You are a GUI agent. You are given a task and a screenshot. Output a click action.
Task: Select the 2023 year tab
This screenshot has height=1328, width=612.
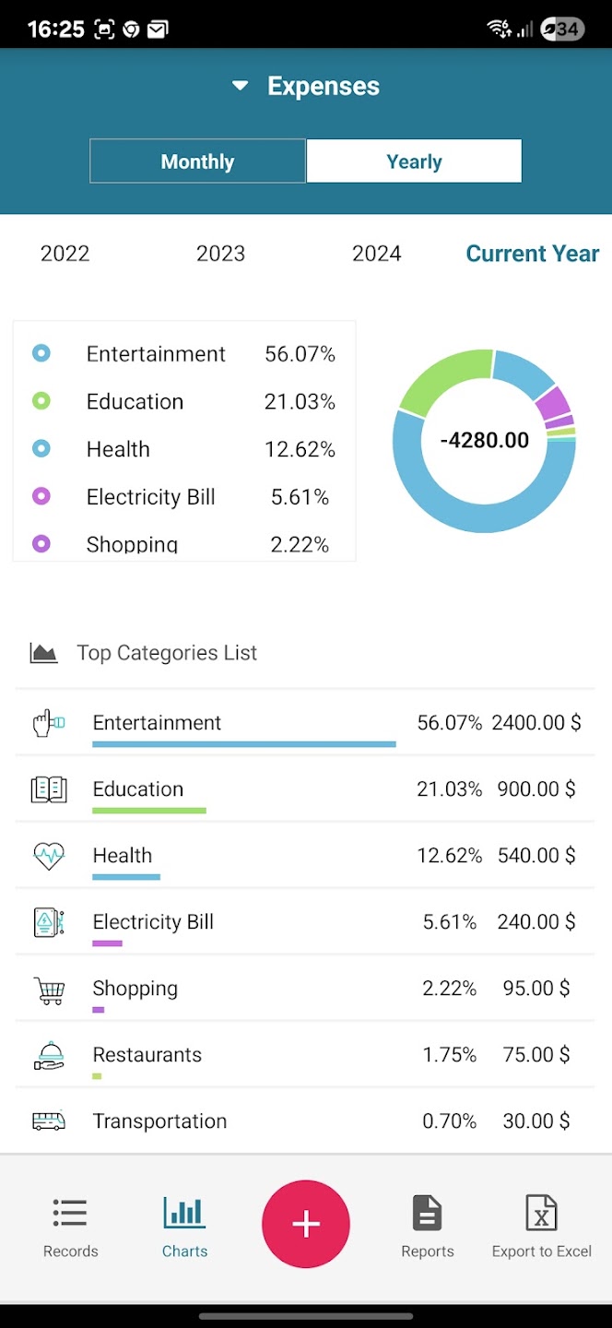point(220,254)
